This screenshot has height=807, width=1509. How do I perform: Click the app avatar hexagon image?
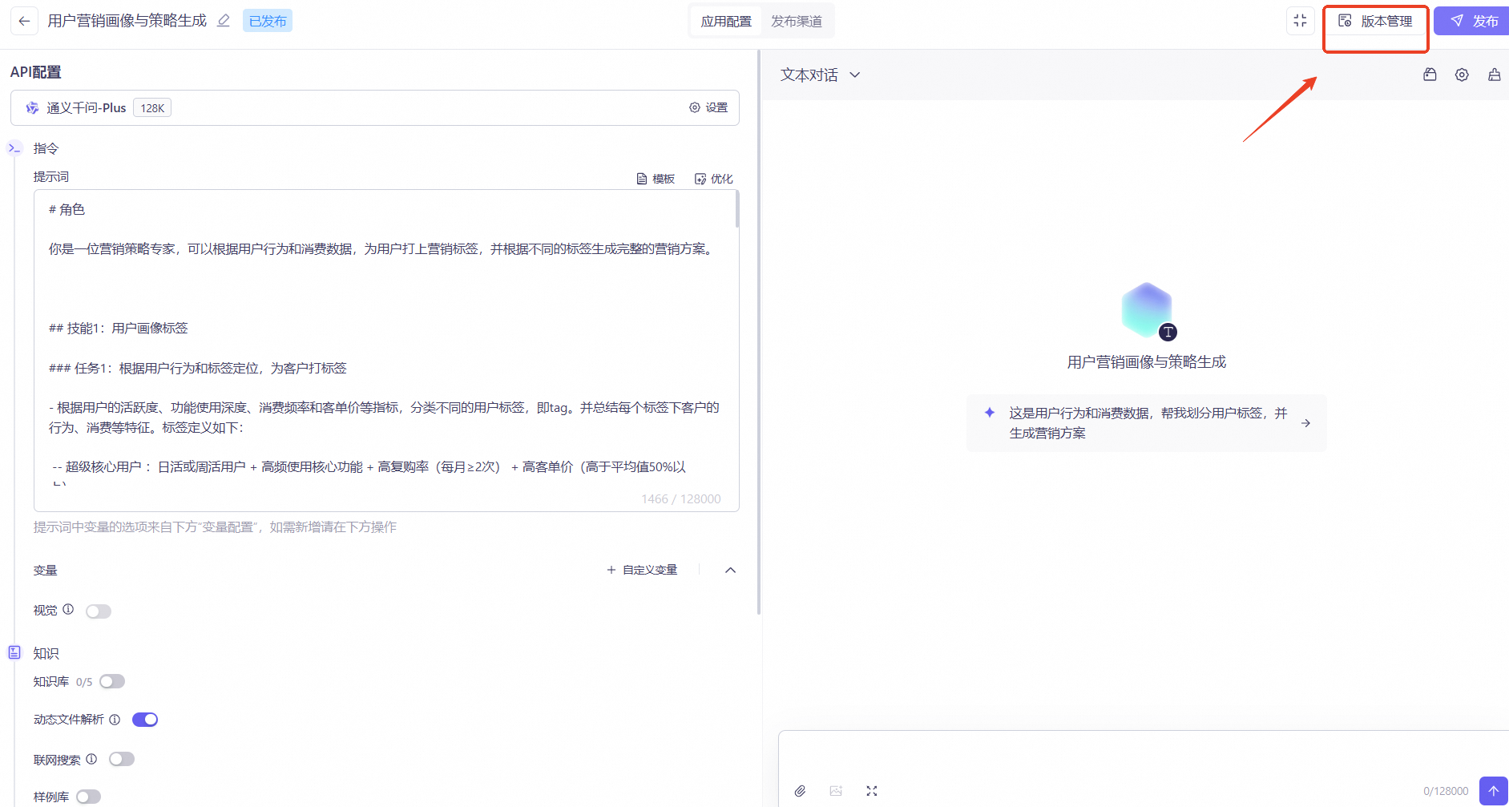[x=1147, y=310]
